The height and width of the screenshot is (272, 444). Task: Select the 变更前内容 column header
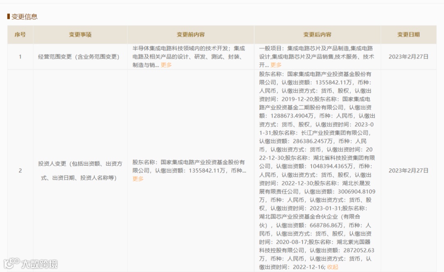coord(191,34)
